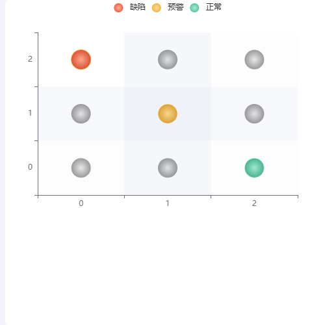Toggle the 正常 legend text label

tap(214, 7)
